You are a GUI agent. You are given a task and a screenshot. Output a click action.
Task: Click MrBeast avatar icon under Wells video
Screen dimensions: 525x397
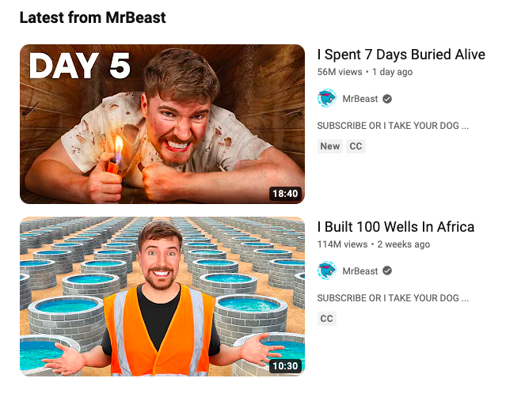327,270
